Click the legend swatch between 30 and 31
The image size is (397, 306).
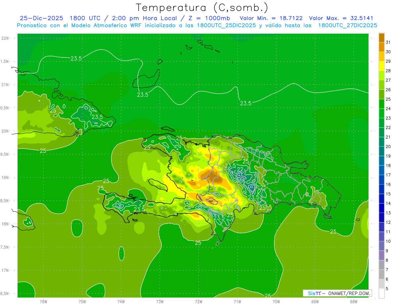pos(381,47)
